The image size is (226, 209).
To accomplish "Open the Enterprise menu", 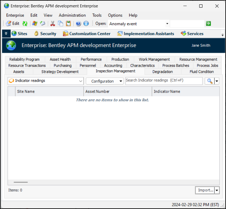I will [15, 15].
